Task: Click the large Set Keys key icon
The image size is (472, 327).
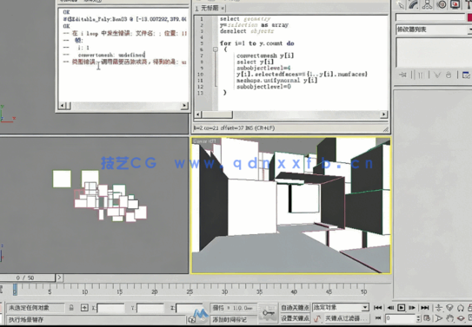Action: (268, 313)
